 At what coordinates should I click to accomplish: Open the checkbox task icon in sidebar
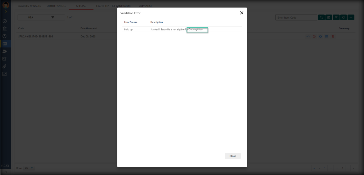point(5,59)
